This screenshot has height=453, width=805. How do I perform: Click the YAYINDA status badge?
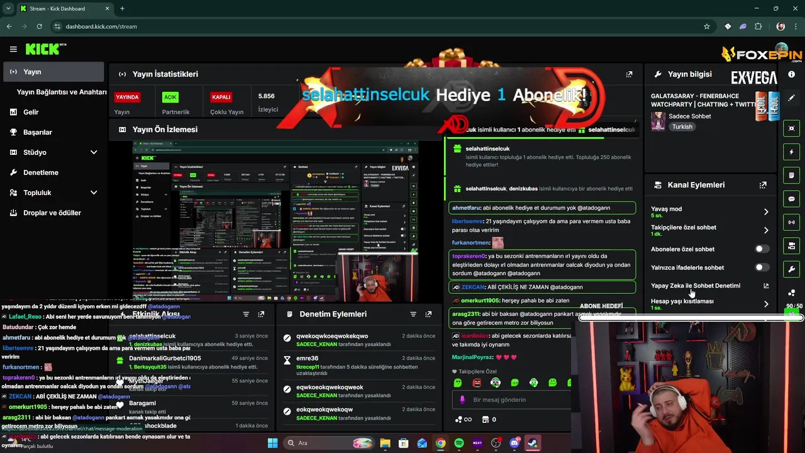pyautogui.click(x=128, y=97)
